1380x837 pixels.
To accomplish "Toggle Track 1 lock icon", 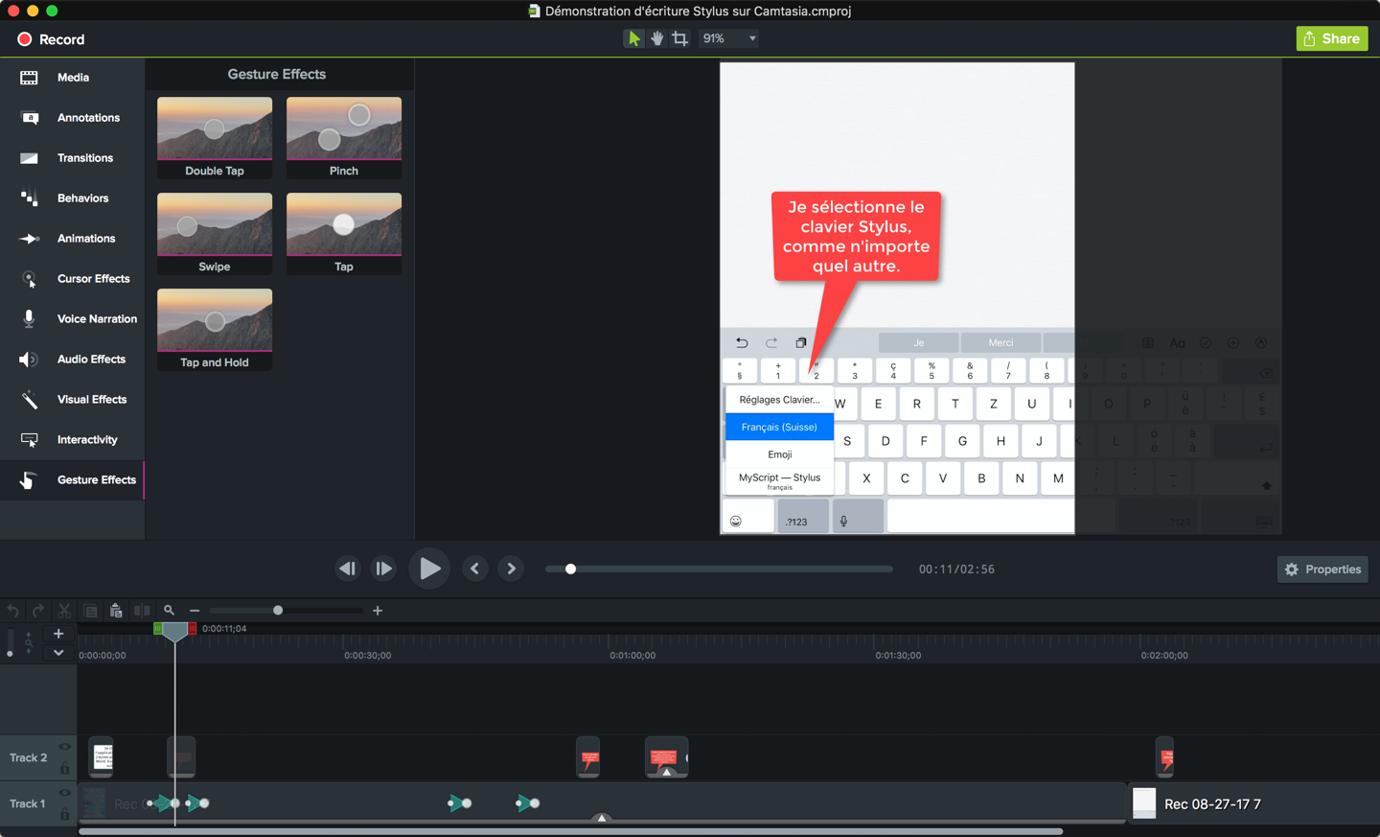I will point(65,814).
